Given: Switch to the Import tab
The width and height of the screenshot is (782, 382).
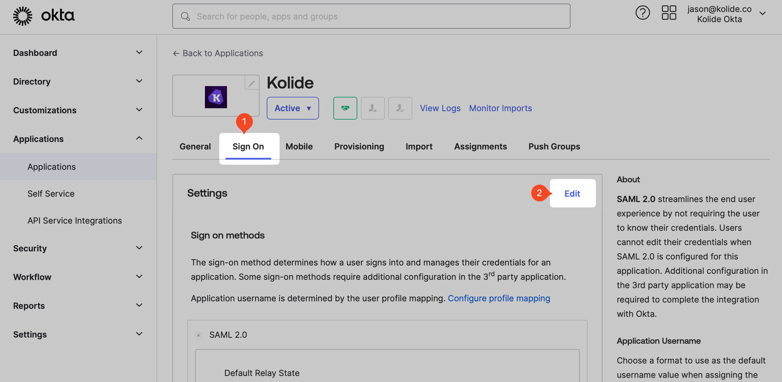Looking at the screenshot, I should (x=419, y=146).
